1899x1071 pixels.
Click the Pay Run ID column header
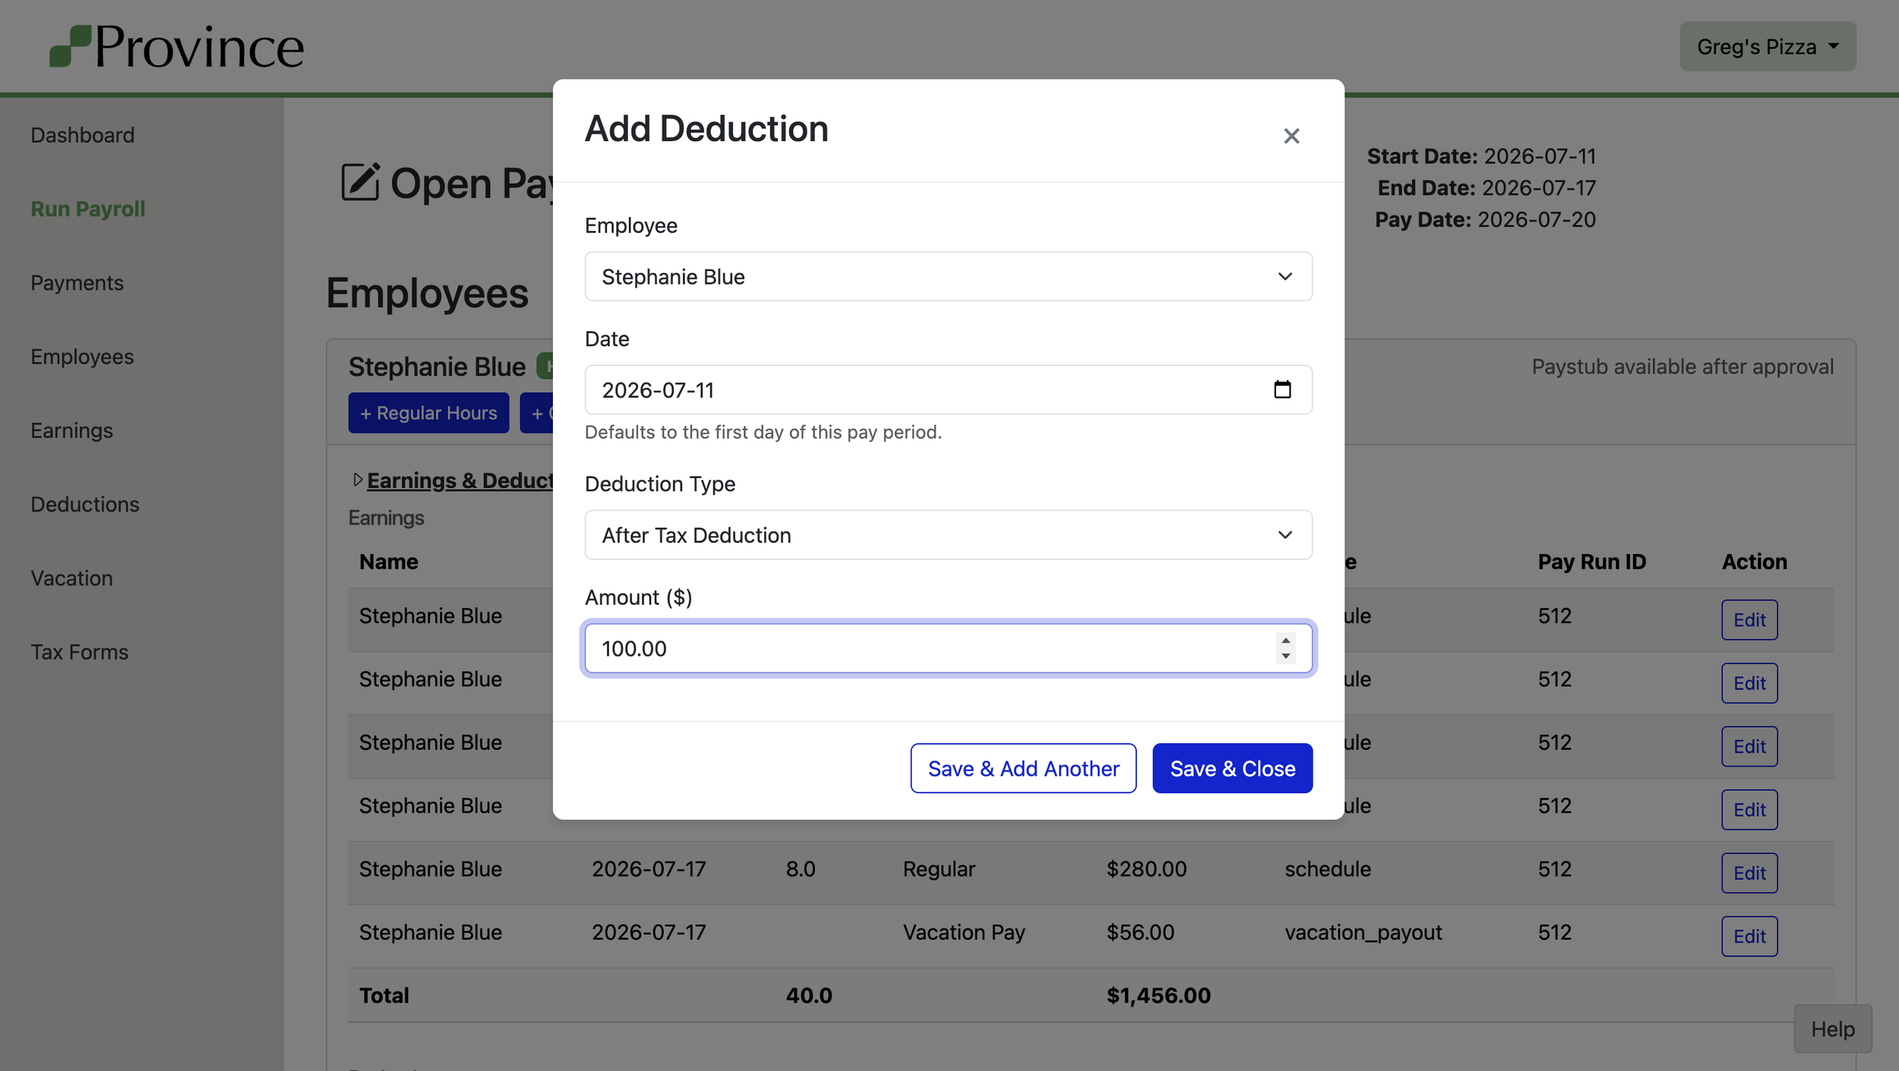tap(1591, 562)
